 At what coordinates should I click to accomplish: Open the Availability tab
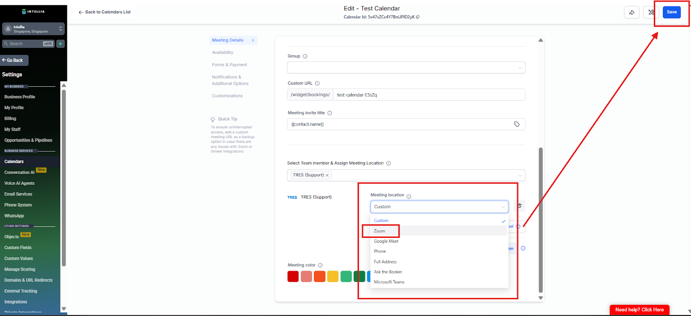coord(222,53)
